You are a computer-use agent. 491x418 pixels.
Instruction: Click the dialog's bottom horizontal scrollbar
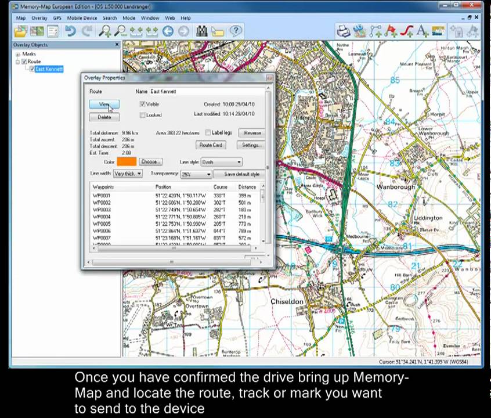click(171, 262)
